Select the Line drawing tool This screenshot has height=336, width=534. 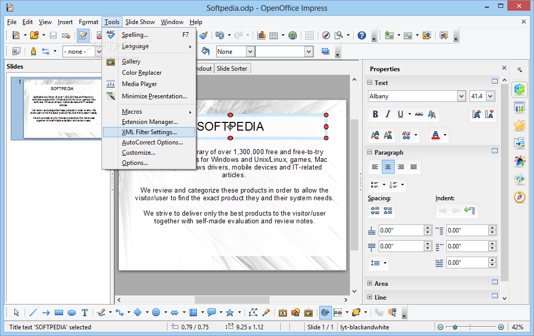coord(33,312)
